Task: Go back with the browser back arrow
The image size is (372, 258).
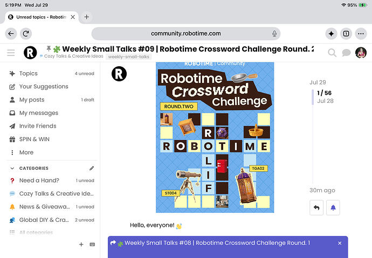Action: tap(11, 33)
